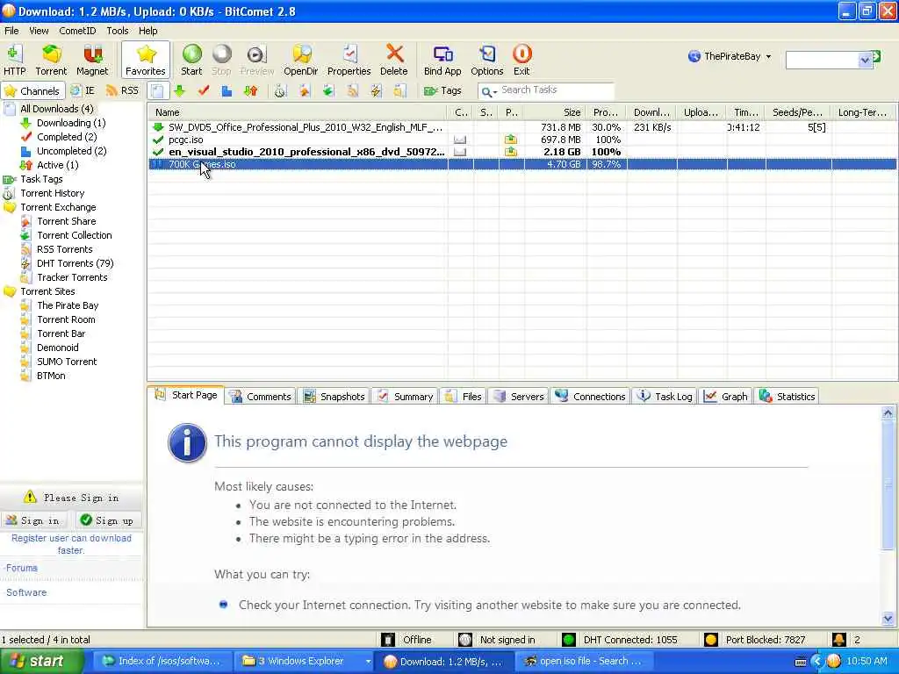Open the Files tab
The width and height of the screenshot is (899, 674).
point(464,396)
